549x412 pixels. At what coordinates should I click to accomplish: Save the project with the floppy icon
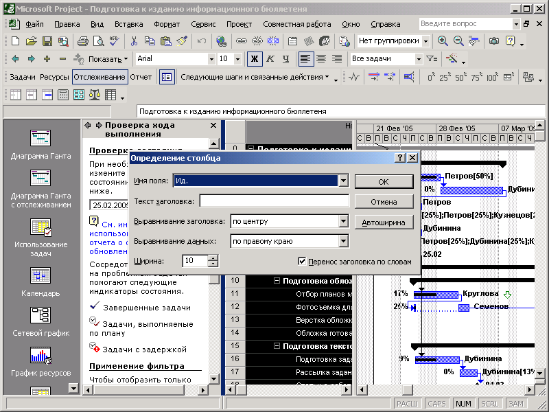[47, 41]
